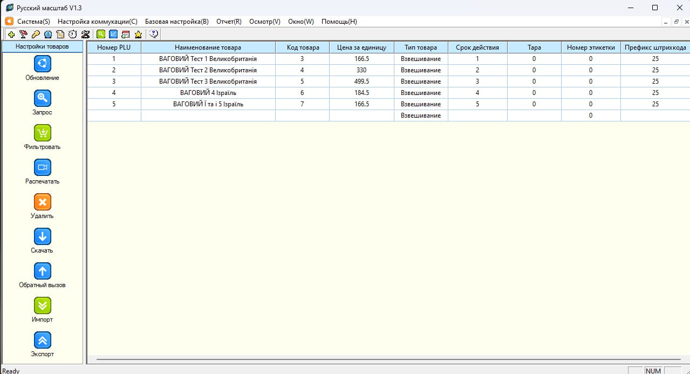Click the horizontal scrollbar below the table
This screenshot has height=374, width=690.
point(388,359)
